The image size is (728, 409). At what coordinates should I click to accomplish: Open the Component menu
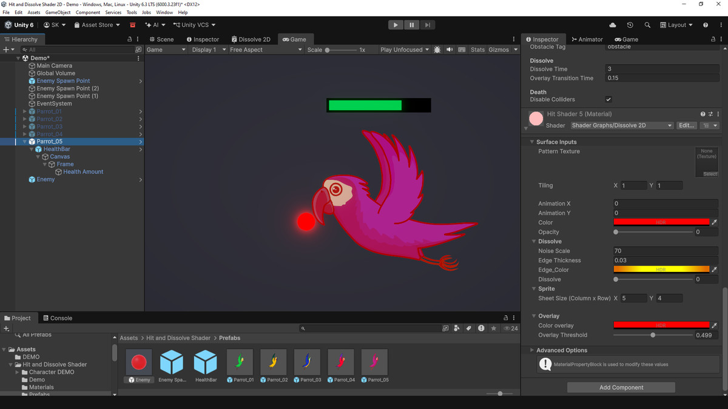(88, 12)
